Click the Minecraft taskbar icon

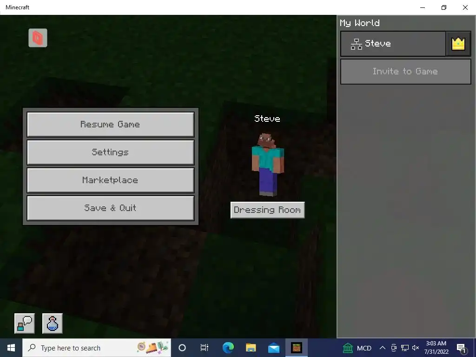(x=296, y=348)
